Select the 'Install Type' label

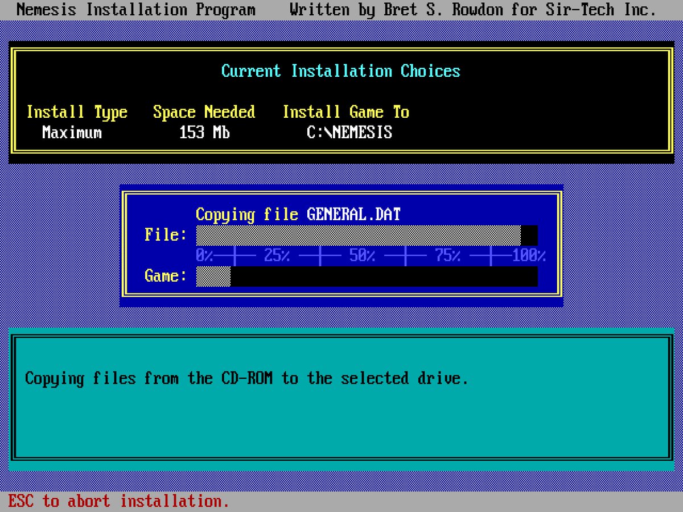[x=77, y=112]
